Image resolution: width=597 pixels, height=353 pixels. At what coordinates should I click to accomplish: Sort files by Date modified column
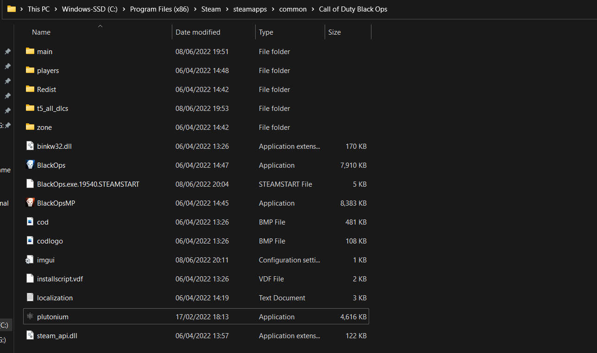point(198,32)
